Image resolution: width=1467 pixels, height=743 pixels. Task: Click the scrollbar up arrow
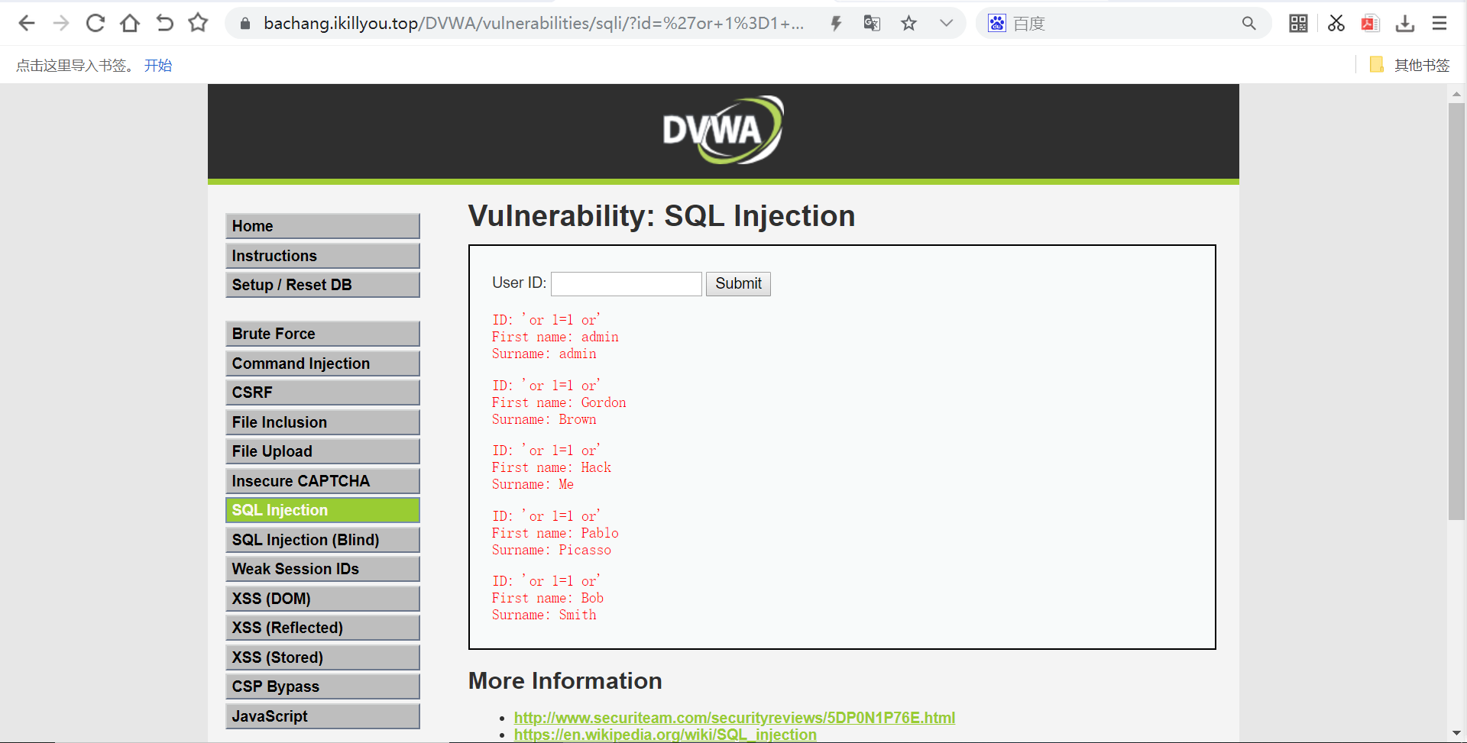1456,94
